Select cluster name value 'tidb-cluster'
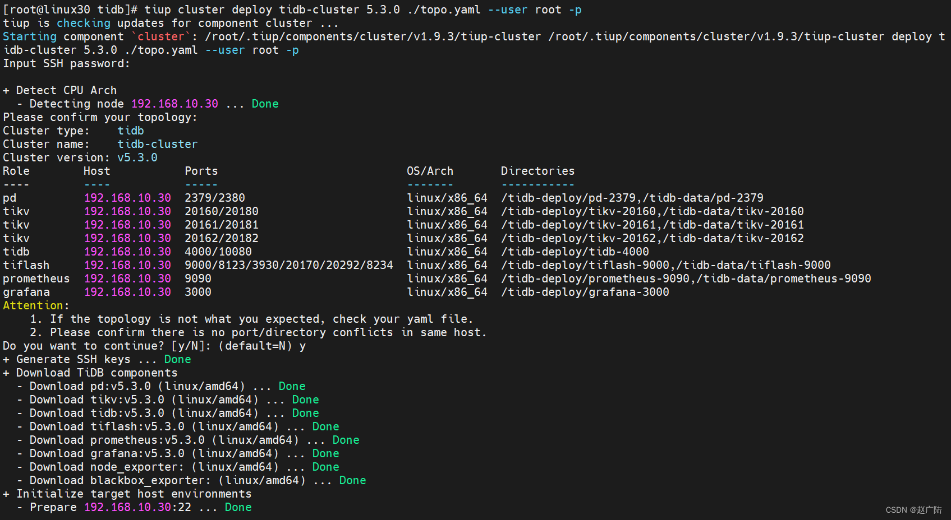This screenshot has width=951, height=520. [x=158, y=144]
